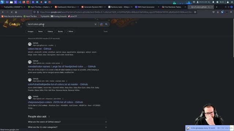Close the Free Rainbow Tables tab

click(185, 7)
